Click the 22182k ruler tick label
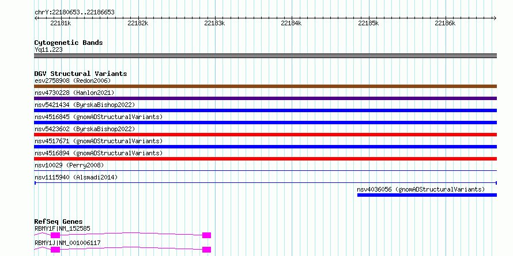The image size is (513, 256). tap(138, 23)
